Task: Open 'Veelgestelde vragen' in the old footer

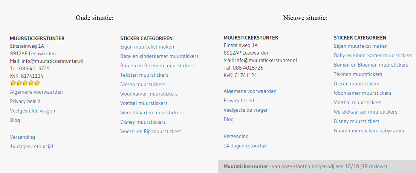Action: (32, 111)
